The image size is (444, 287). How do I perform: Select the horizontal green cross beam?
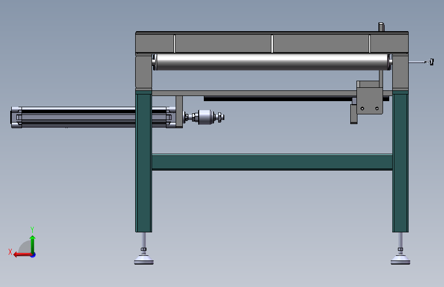click(x=272, y=162)
